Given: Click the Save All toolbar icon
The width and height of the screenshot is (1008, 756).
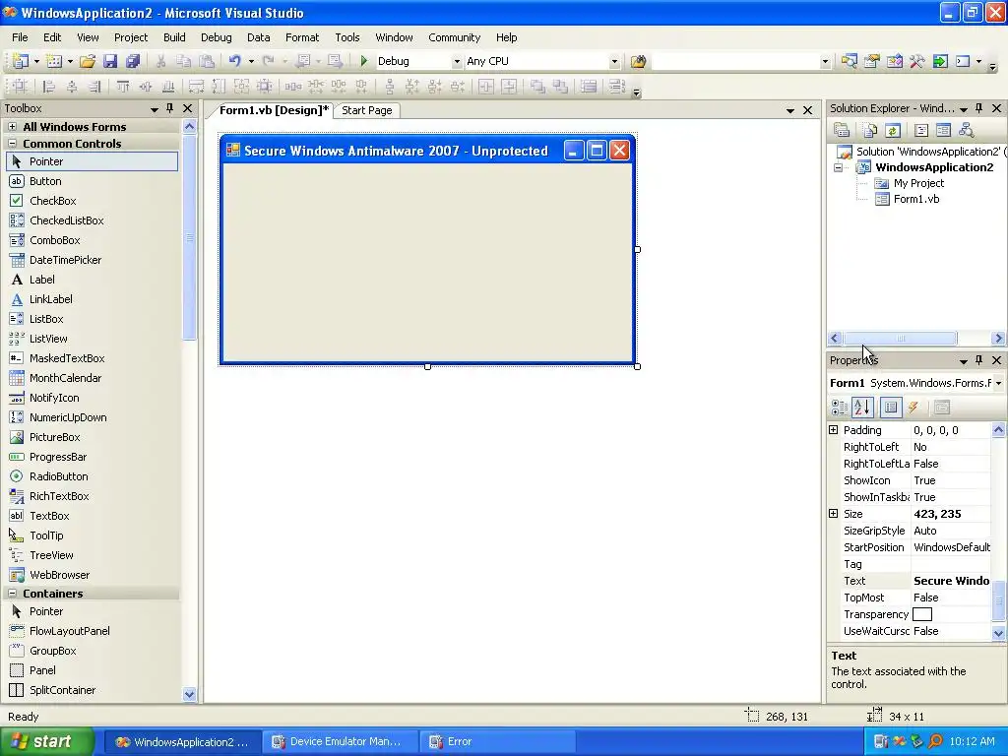Looking at the screenshot, I should (x=133, y=61).
